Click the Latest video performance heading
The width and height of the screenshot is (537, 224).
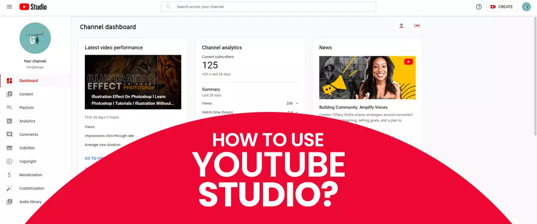pyautogui.click(x=114, y=47)
